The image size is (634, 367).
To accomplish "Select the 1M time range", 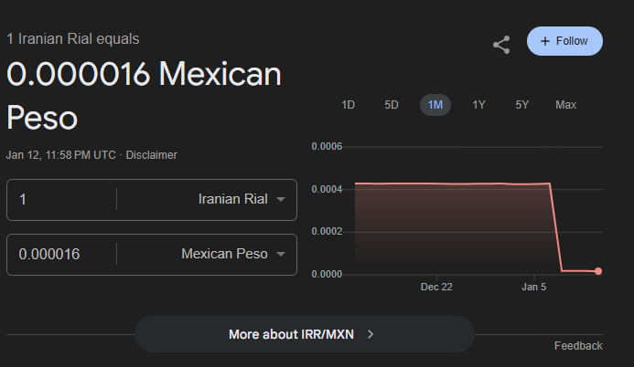I will tap(435, 105).
